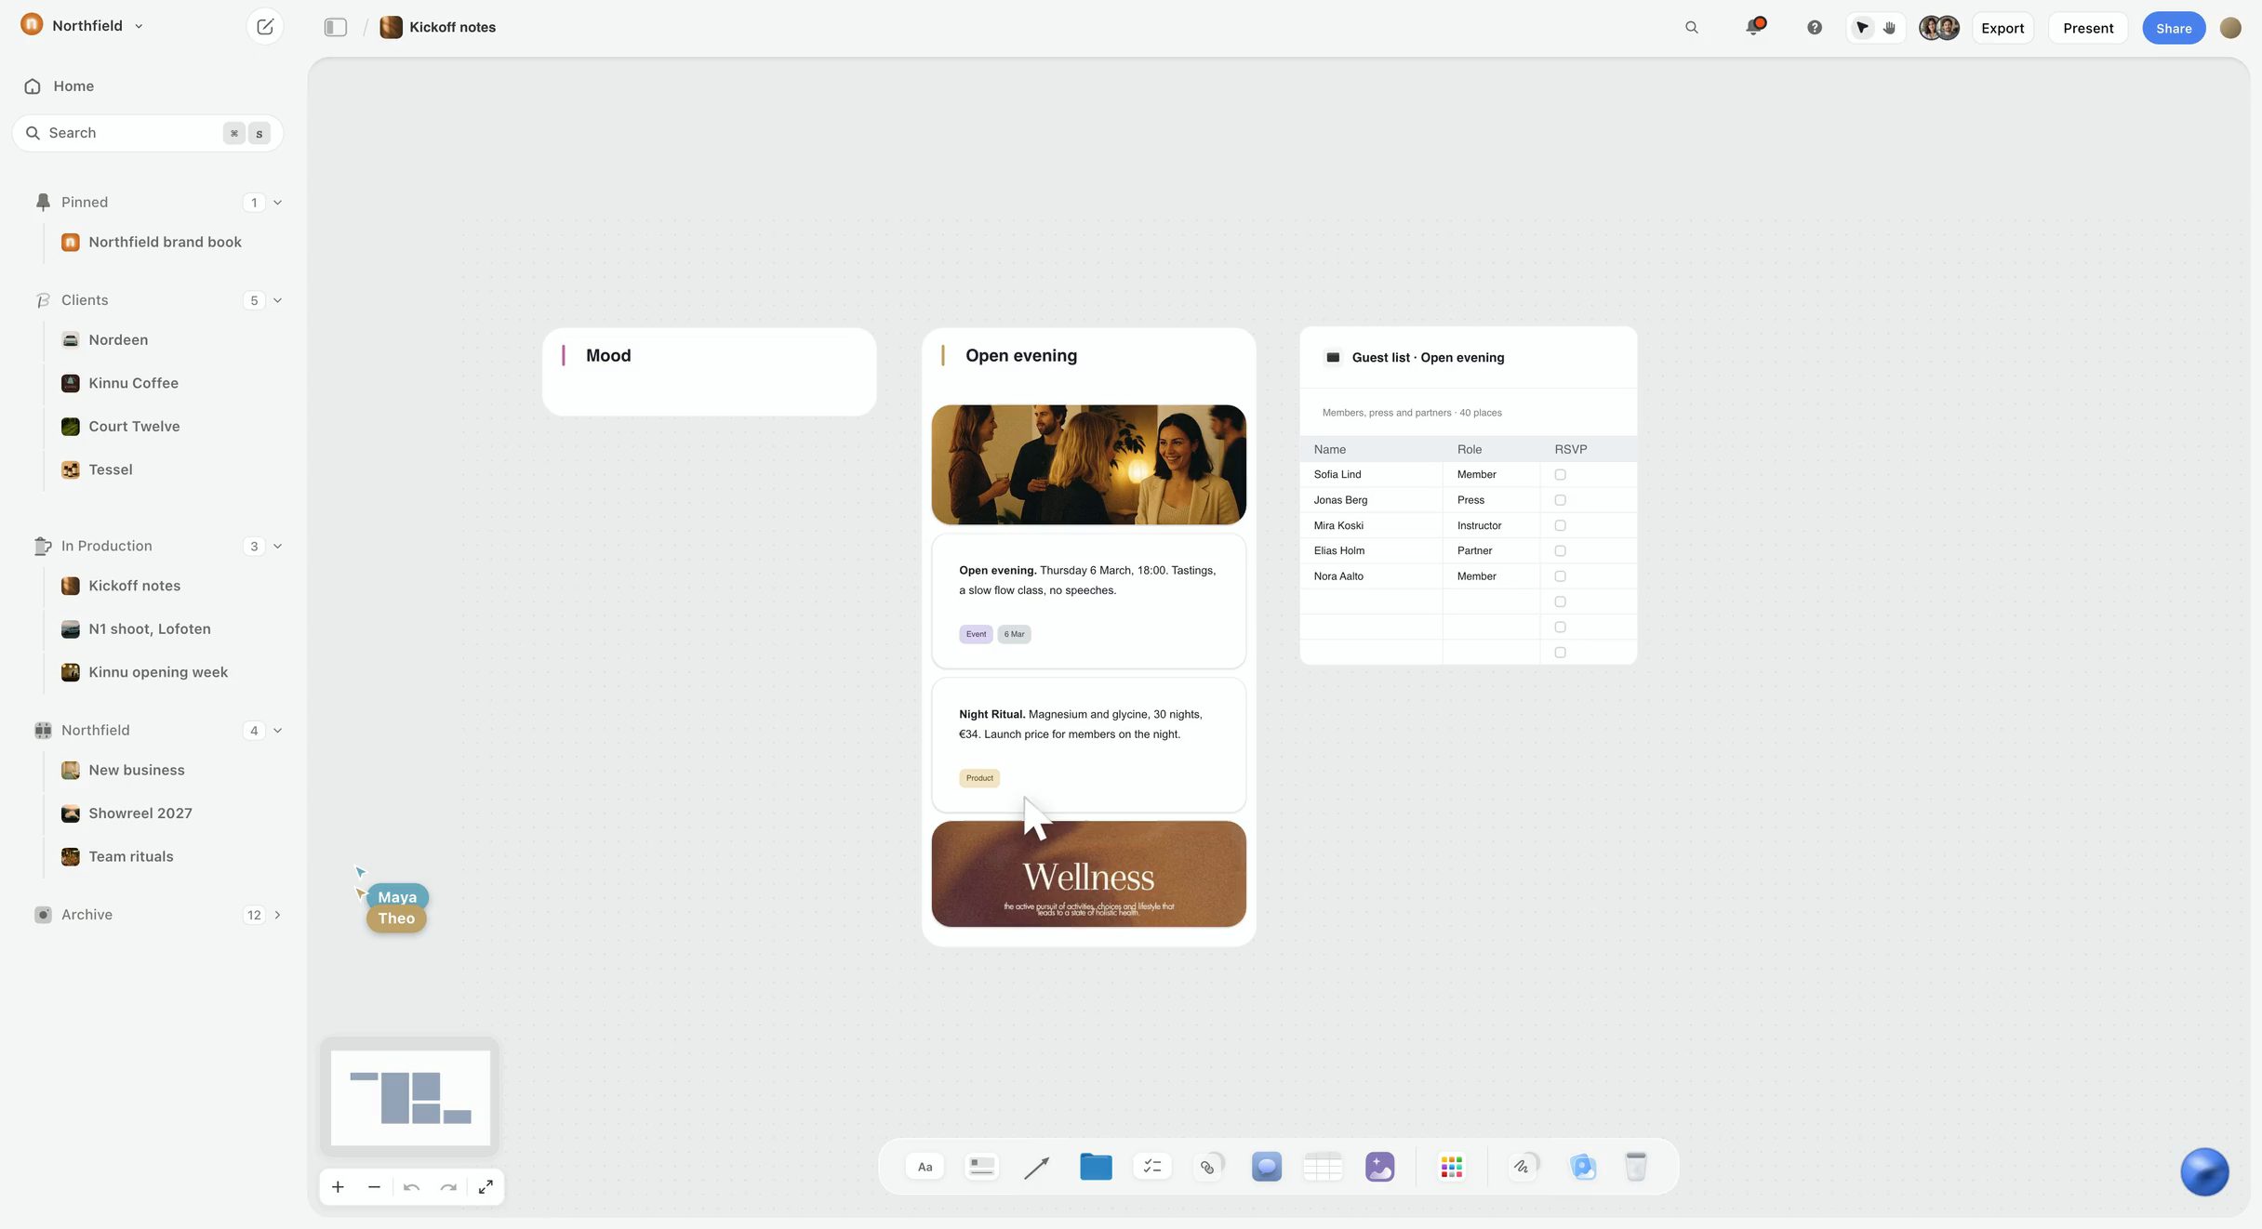Collapse the Northfield section chevron
This screenshot has height=1229, width=2262.
coord(277,731)
